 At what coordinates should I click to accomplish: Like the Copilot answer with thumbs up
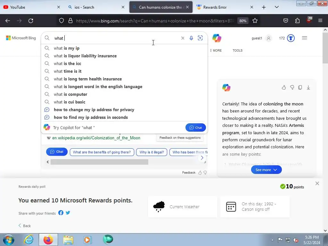[284, 87]
